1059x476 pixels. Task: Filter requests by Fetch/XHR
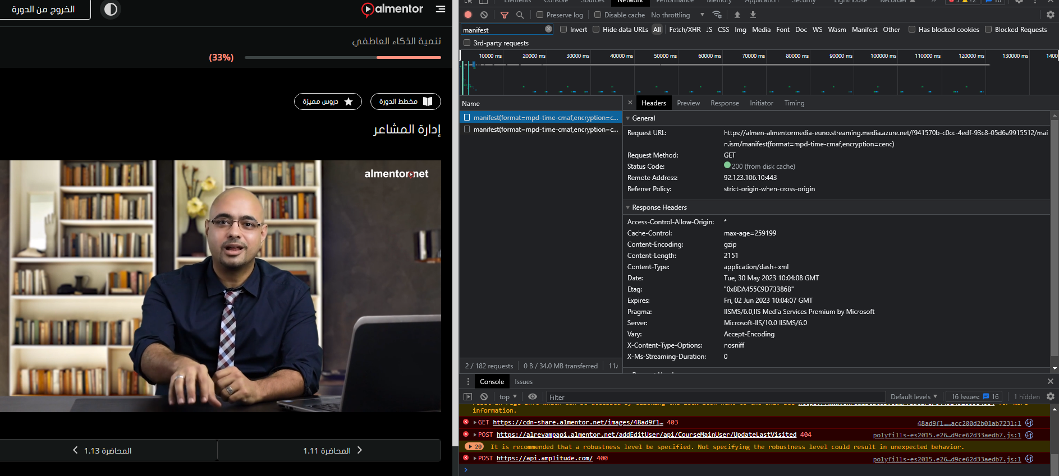(685, 30)
